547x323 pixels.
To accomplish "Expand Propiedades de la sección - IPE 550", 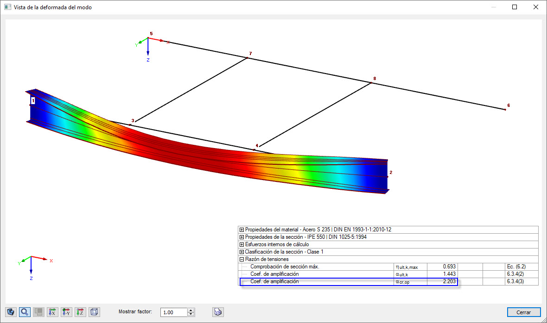I will click(242, 237).
